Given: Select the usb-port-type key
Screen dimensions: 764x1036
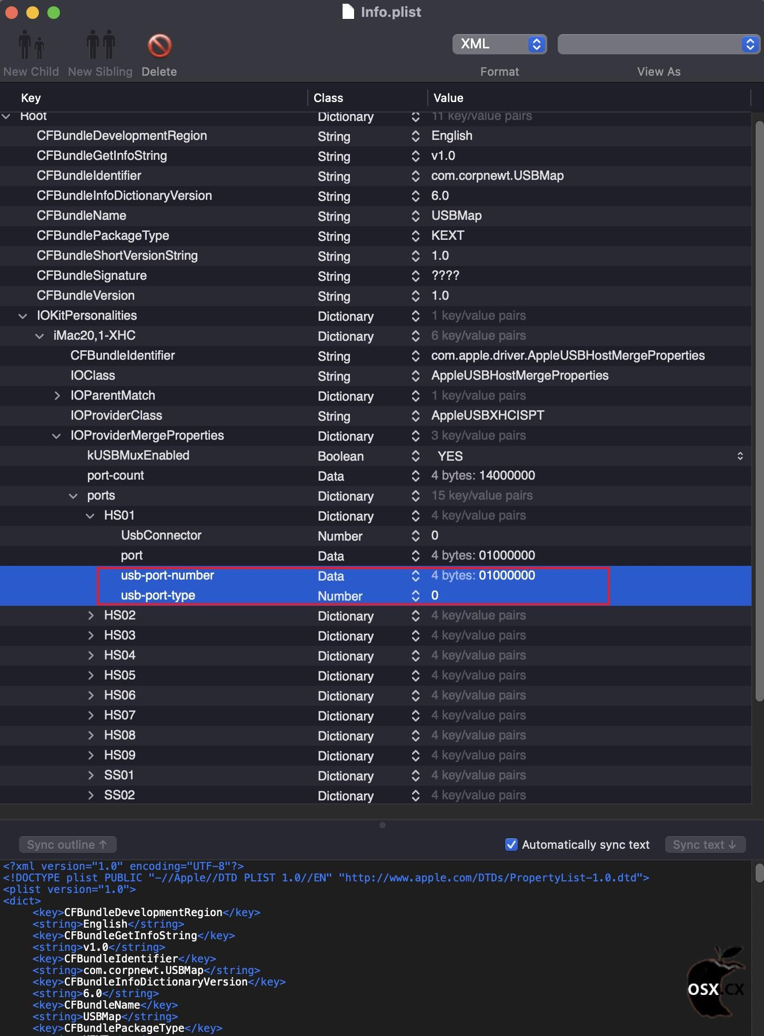Looking at the screenshot, I should coord(158,595).
